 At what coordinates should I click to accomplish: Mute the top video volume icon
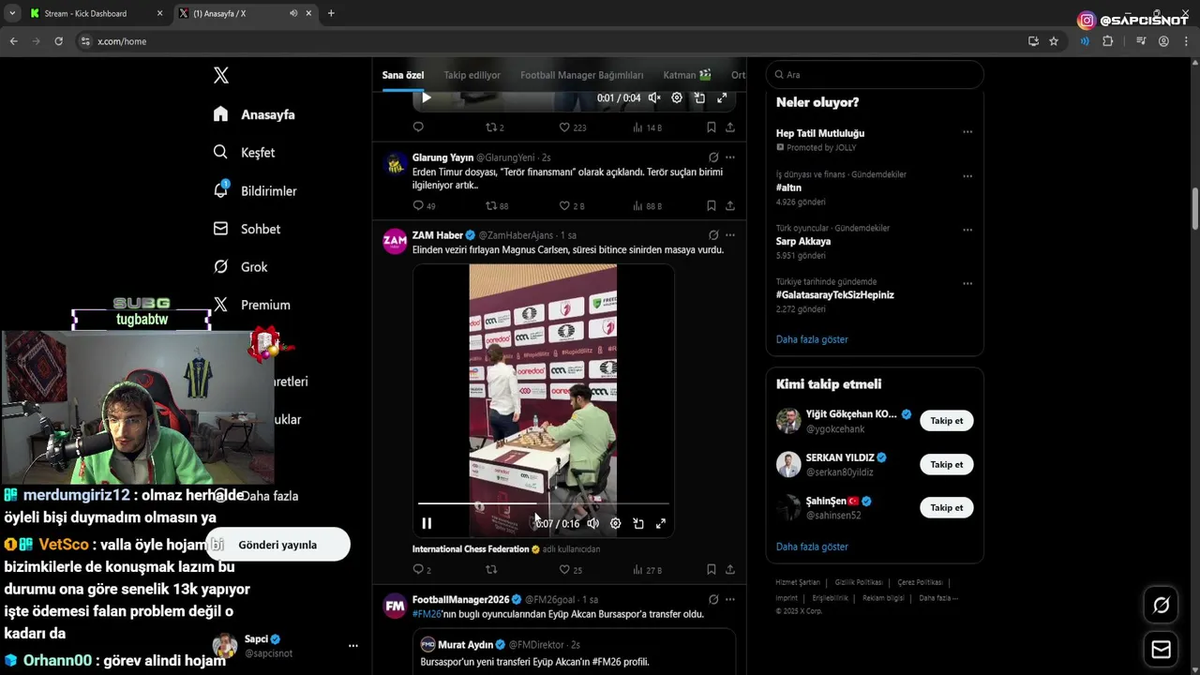click(654, 97)
